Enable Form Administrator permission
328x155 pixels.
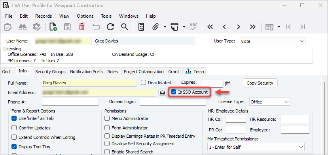point(107,128)
